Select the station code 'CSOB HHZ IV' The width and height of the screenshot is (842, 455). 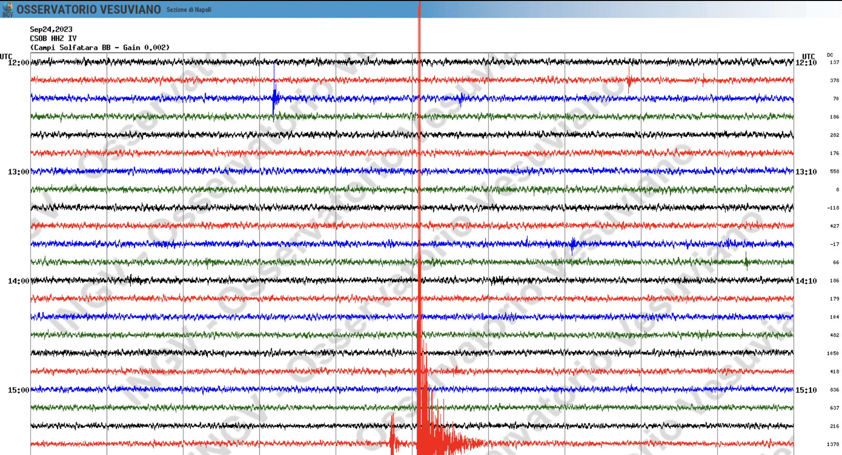click(x=53, y=38)
